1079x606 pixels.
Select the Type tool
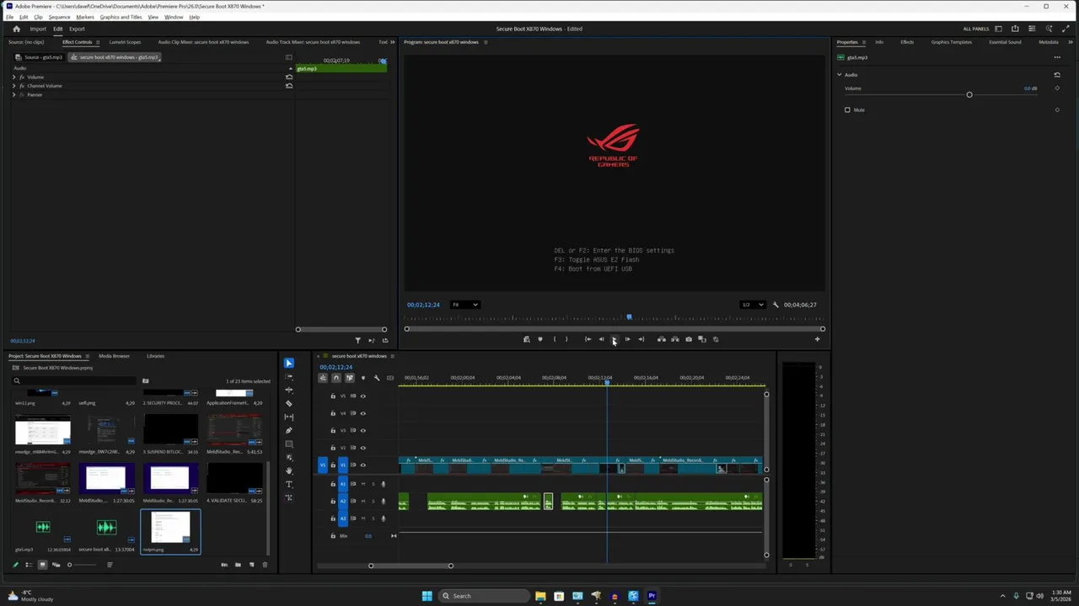(x=288, y=484)
